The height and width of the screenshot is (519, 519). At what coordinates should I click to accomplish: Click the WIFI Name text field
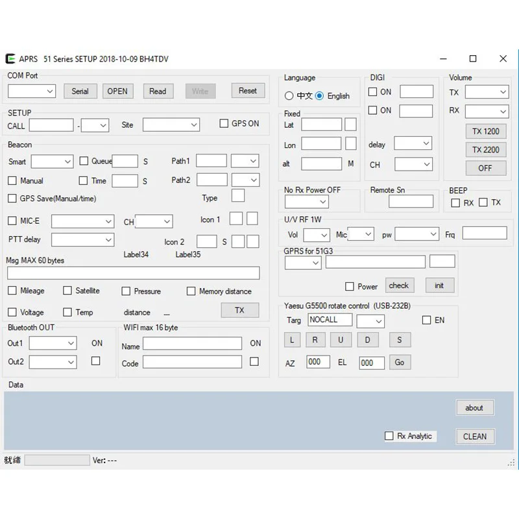(x=192, y=344)
